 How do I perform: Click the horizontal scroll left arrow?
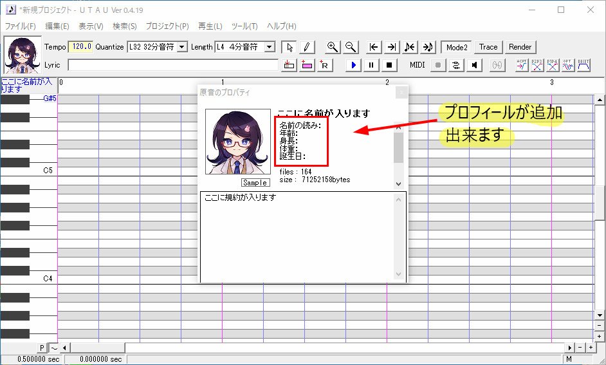[64, 348]
